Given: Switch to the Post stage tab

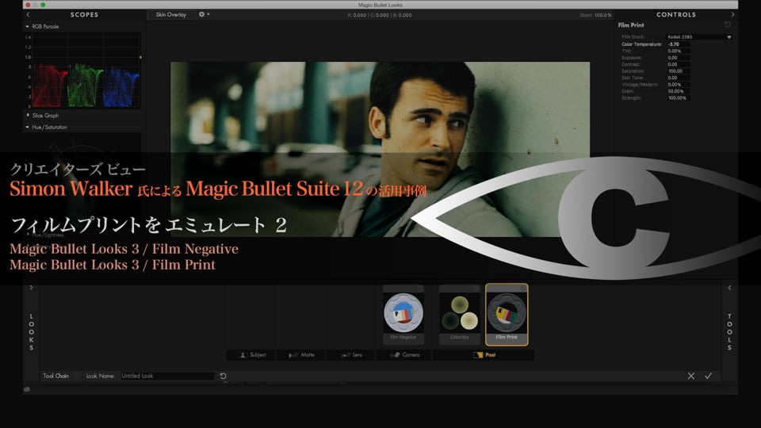Looking at the screenshot, I should pyautogui.click(x=484, y=355).
